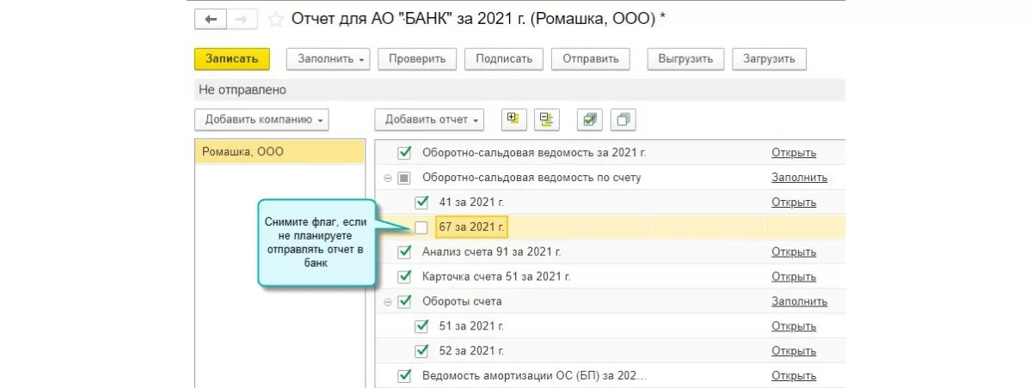The image size is (1032, 388).
Task: Click Открыть link for Ведомость амортизации ОС
Action: [x=794, y=376]
